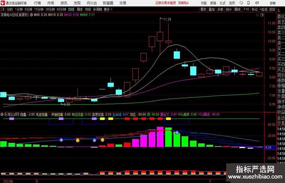This screenshot has width=285, height=183.
Task: Click the 标记 mark button
Action: [255, 9]
